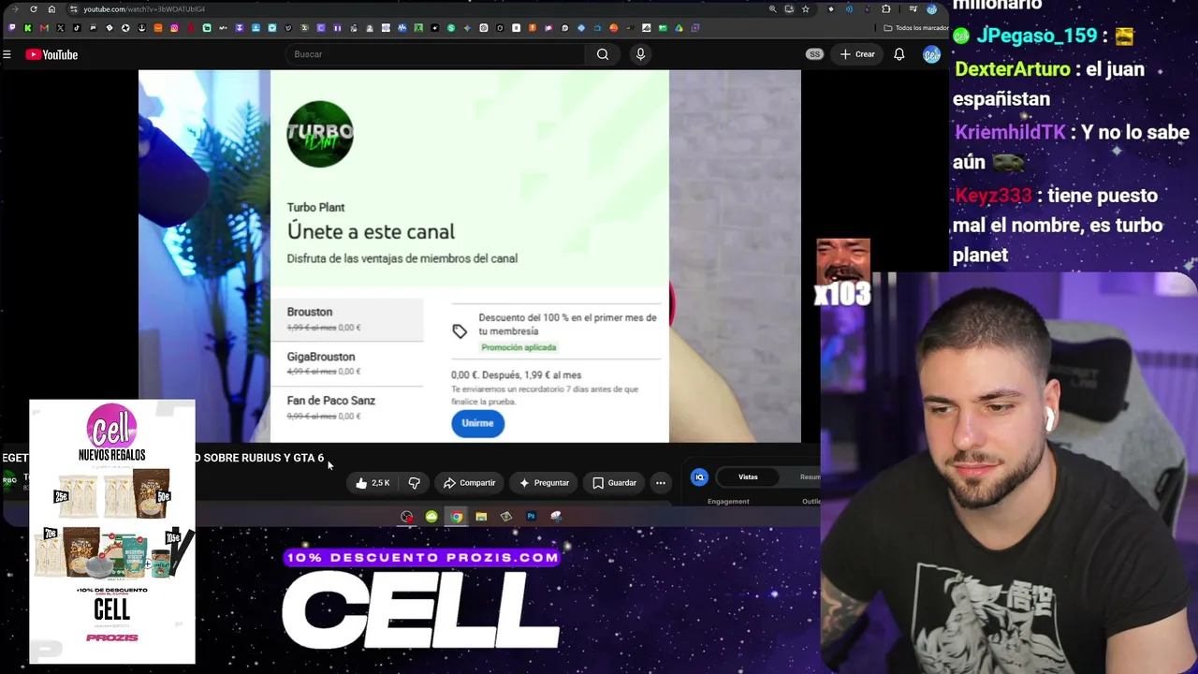The width and height of the screenshot is (1198, 674).
Task: Go to the YouTube home logo
Action: (52, 54)
